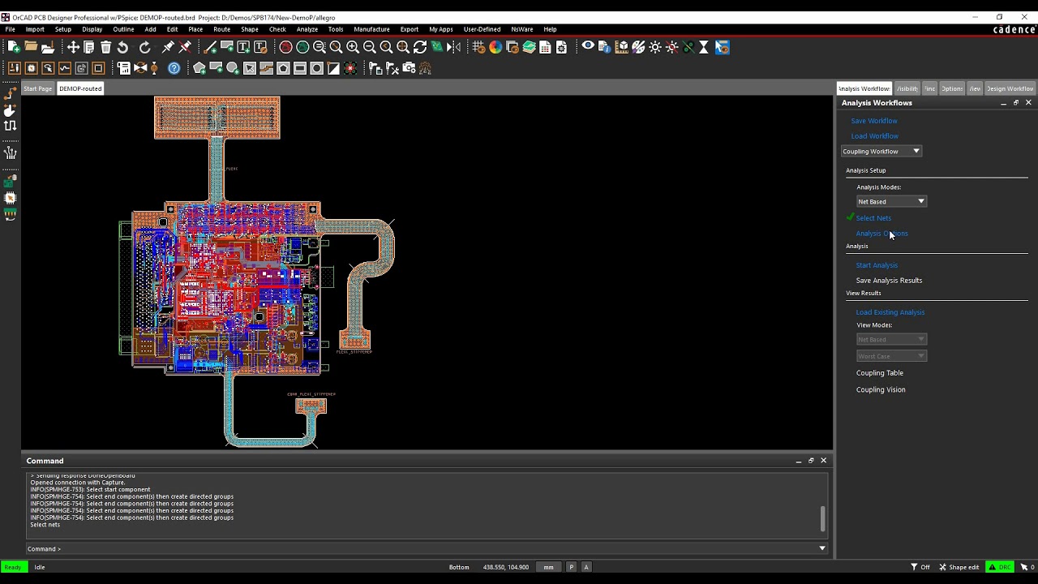
Task: Open a design with the folder icon
Action: coord(31,47)
